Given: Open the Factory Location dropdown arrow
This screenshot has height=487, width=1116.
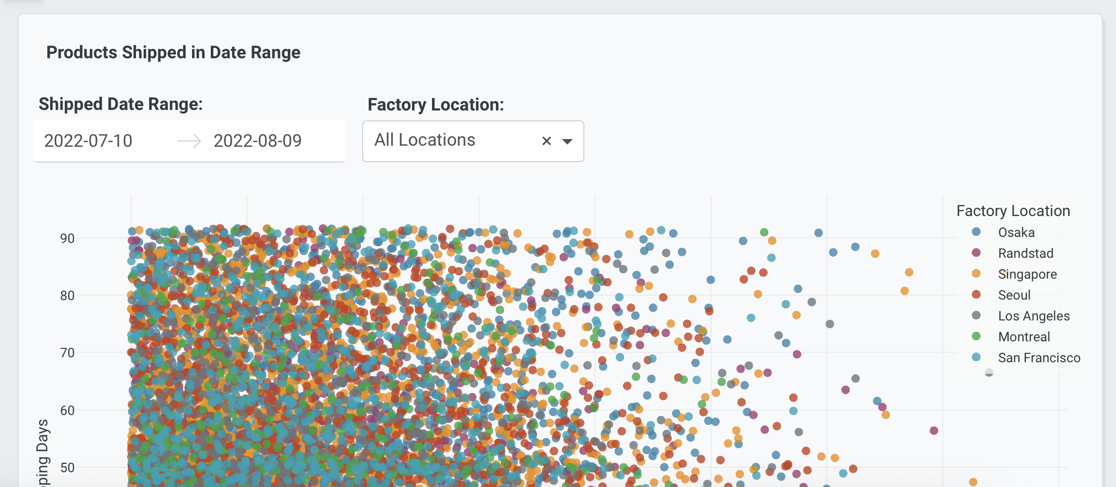Looking at the screenshot, I should [567, 141].
